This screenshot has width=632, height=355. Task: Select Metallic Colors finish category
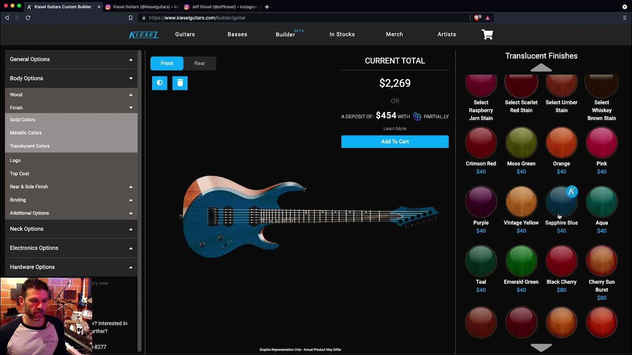coord(71,133)
